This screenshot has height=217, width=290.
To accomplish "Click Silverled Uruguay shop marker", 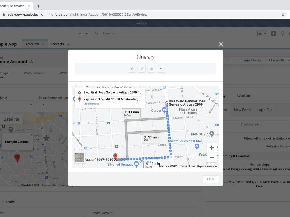I will pos(136,164).
